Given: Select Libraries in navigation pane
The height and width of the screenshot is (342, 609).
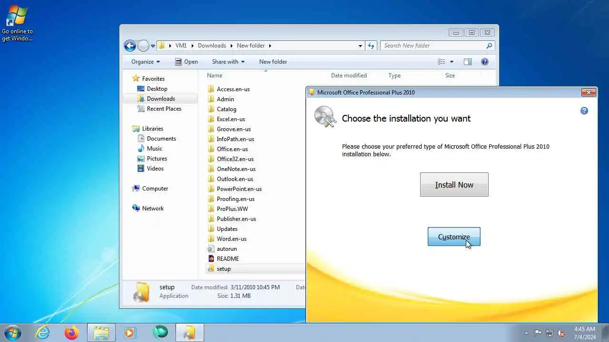Looking at the screenshot, I should [153, 129].
